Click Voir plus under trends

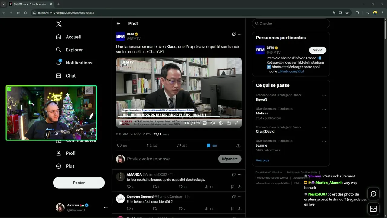click(x=262, y=160)
